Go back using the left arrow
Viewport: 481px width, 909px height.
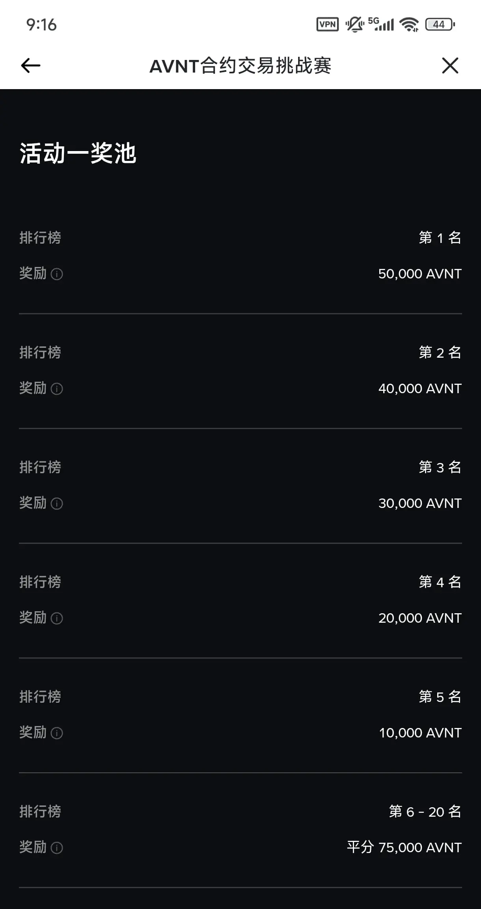(31, 65)
